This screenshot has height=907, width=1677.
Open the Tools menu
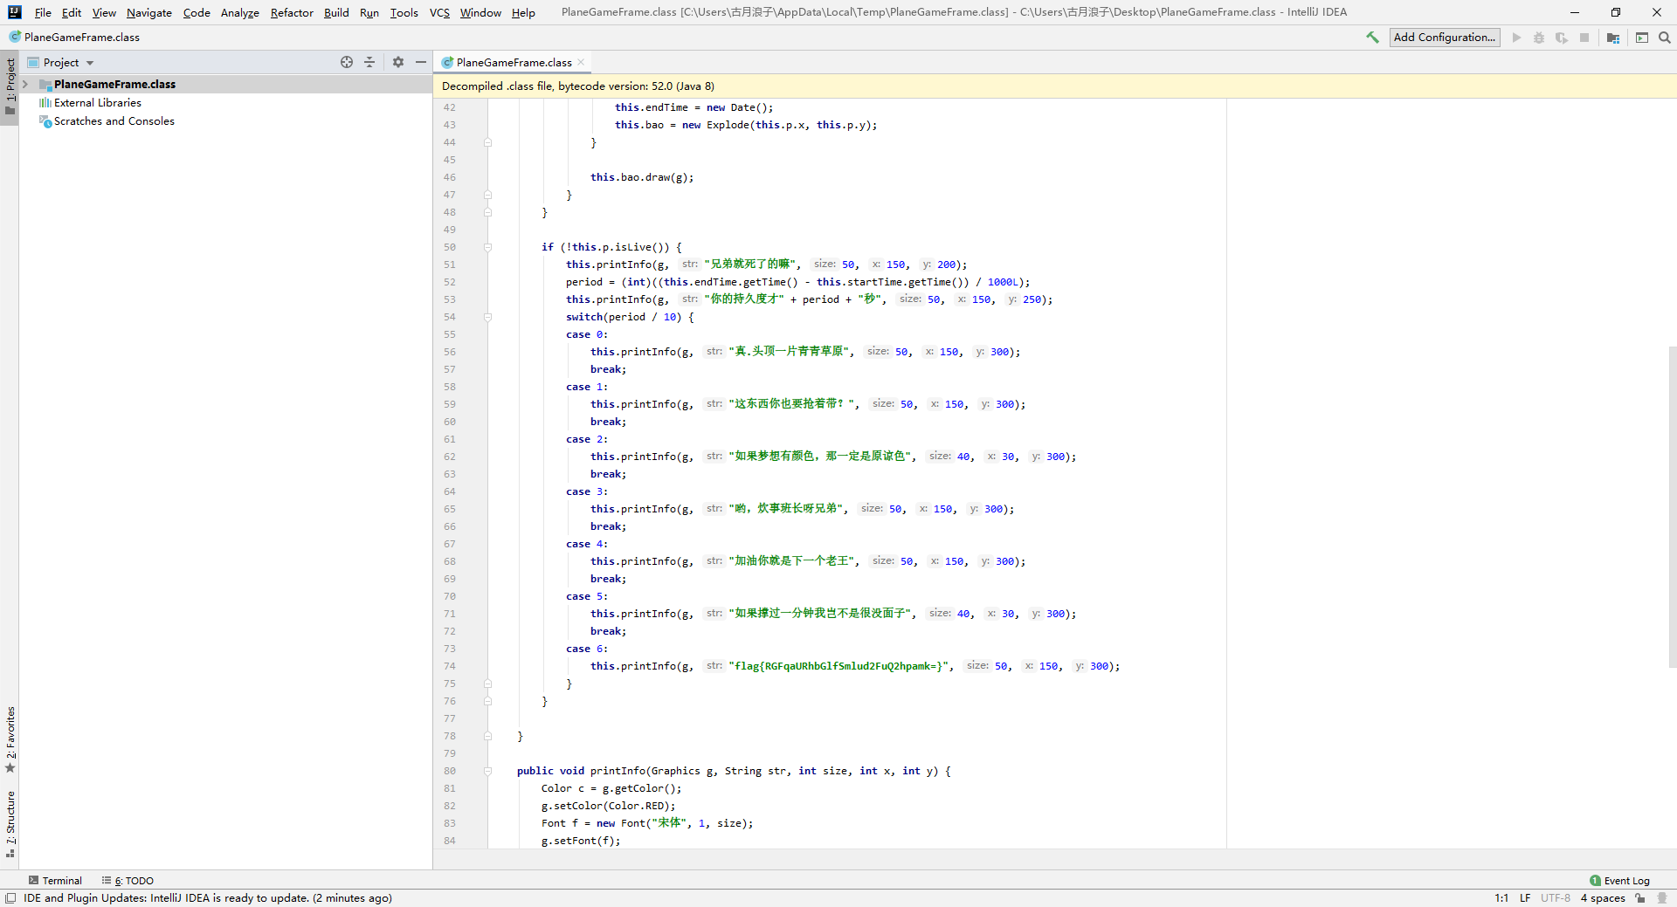(x=404, y=12)
